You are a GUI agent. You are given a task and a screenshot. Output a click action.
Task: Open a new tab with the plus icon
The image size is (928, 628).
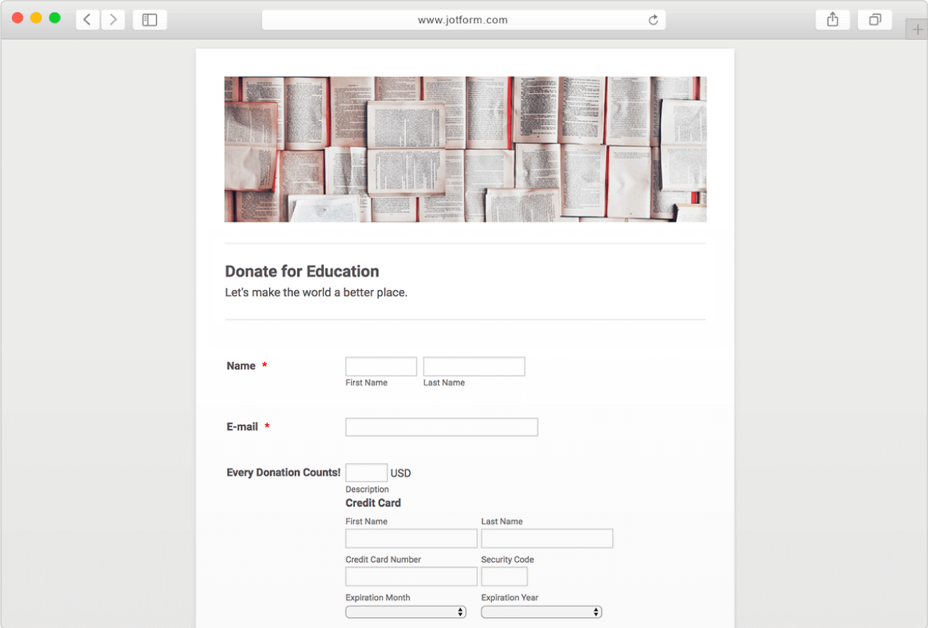[915, 29]
